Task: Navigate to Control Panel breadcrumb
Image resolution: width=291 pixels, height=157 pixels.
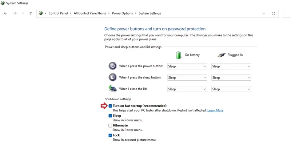Action: (58, 13)
